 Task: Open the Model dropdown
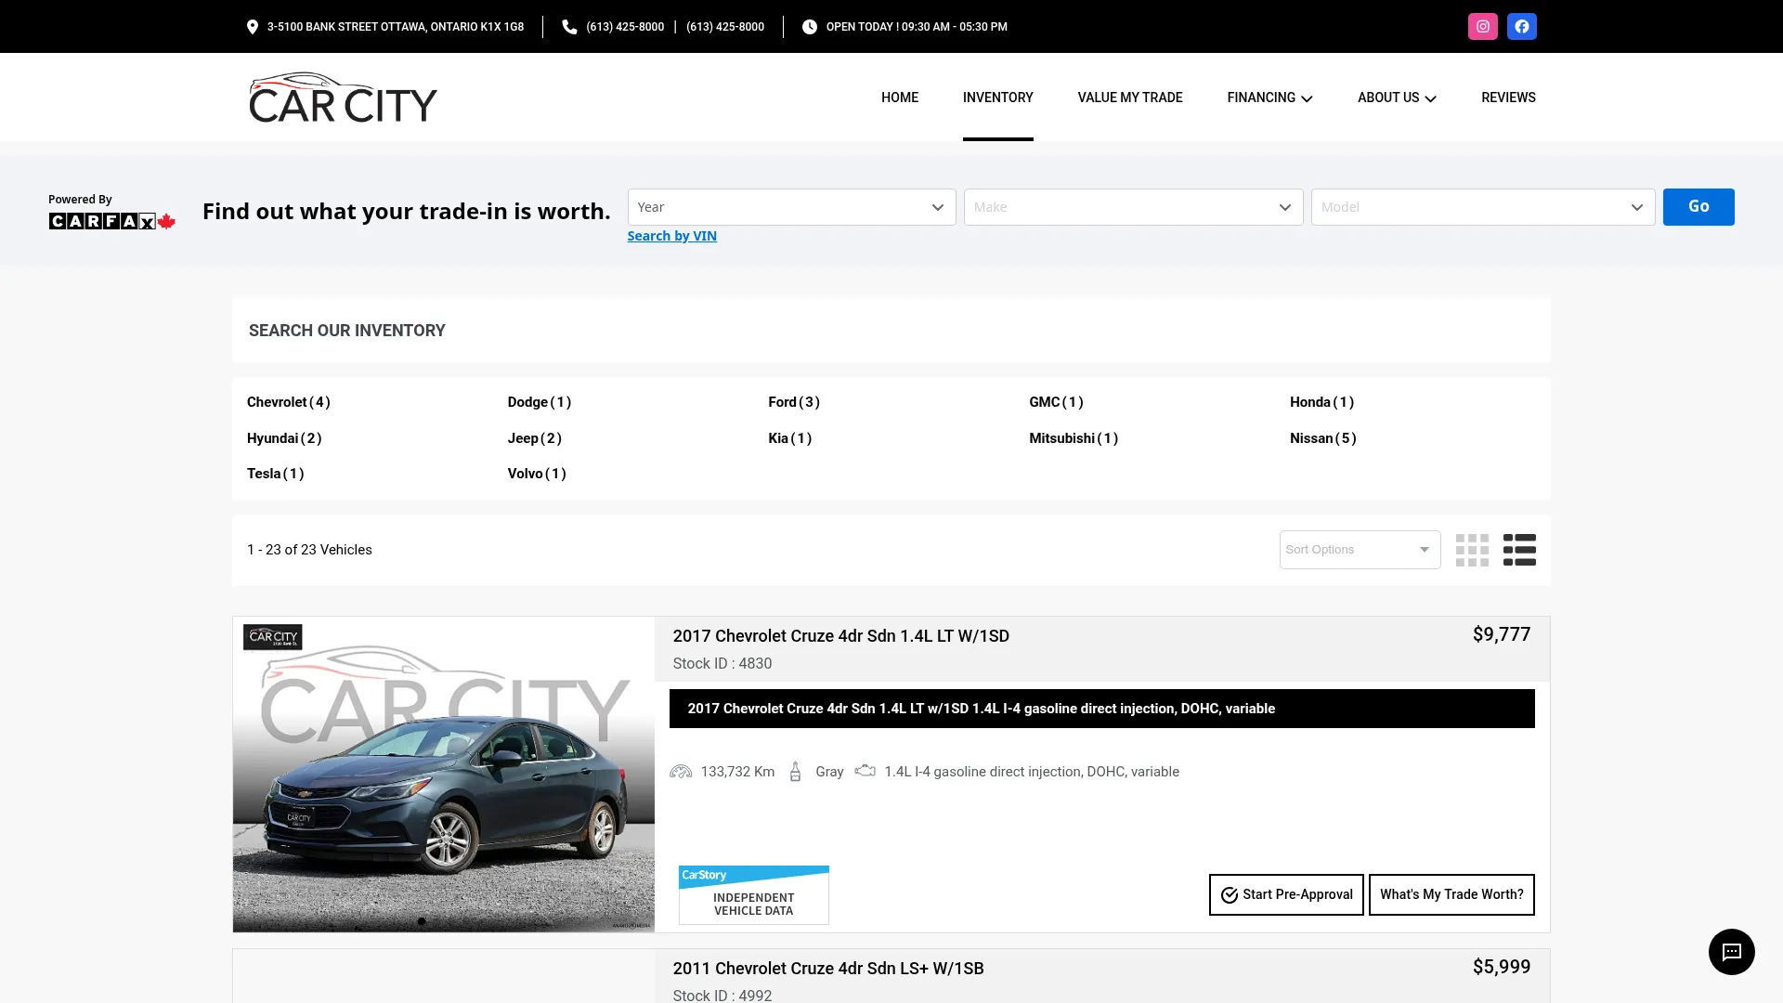(1483, 207)
